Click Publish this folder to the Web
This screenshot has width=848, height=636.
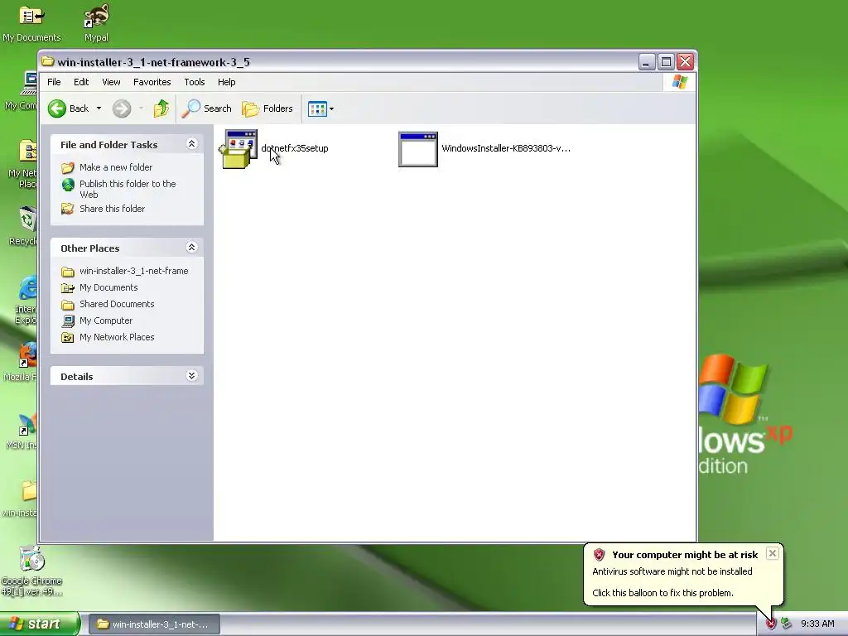tap(128, 190)
